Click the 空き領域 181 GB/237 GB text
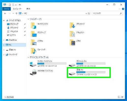 47,66
